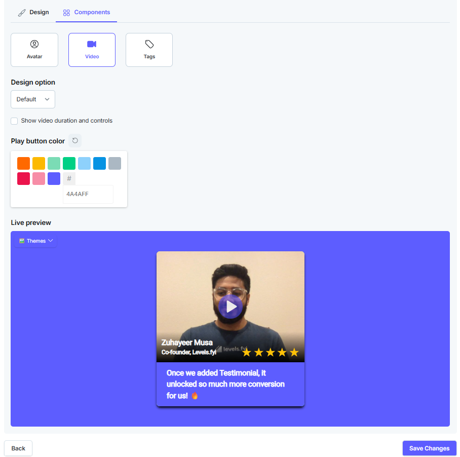Click the Back button

point(18,448)
